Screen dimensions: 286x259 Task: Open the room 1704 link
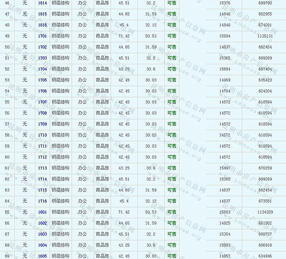tap(42, 69)
